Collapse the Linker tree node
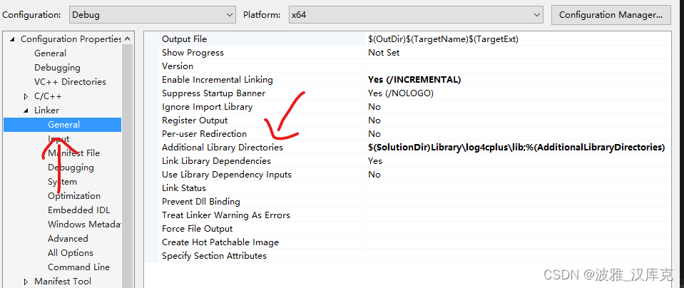The image size is (684, 288). (26, 110)
